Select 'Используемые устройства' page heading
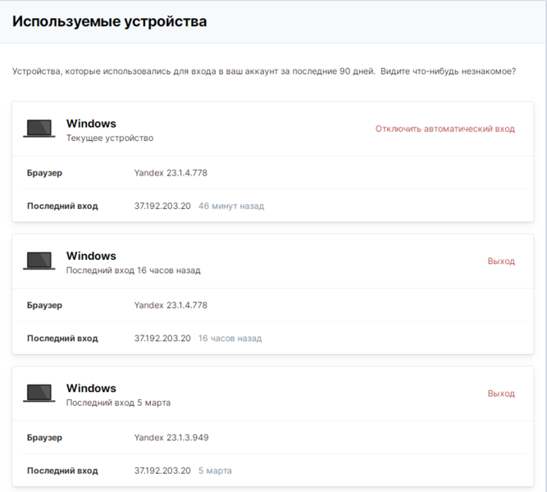Screen dimensions: 547x492 coord(110,21)
